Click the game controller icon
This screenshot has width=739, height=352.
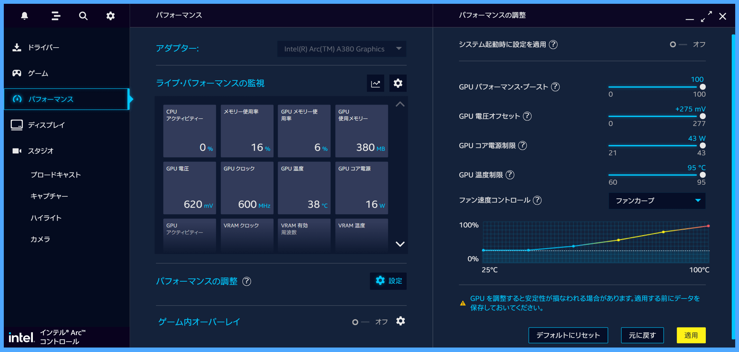[x=17, y=73]
